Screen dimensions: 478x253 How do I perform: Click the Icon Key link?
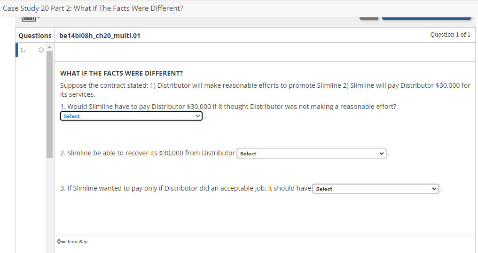pyautogui.click(x=72, y=241)
